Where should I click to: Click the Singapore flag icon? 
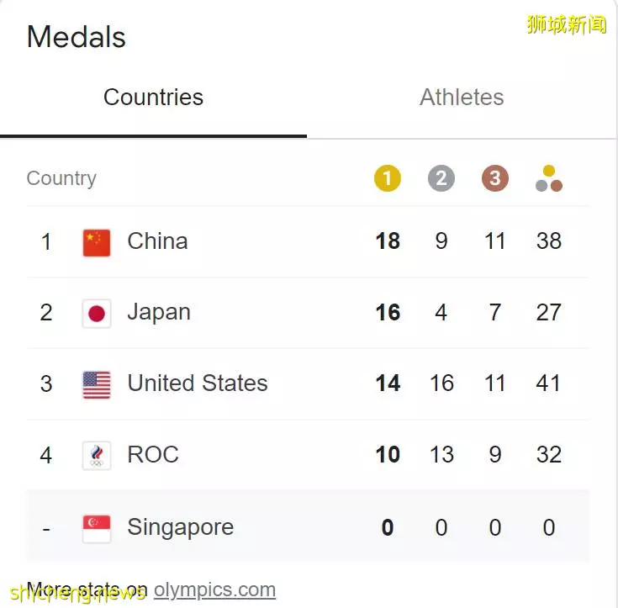(97, 529)
